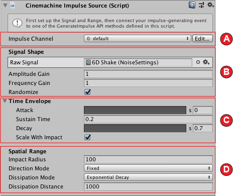Click the Amplitude Gain input field
This screenshot has width=233, height=196.
(x=148, y=74)
